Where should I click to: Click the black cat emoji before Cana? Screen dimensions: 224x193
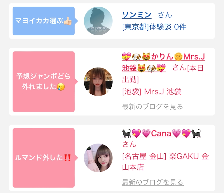(127, 134)
